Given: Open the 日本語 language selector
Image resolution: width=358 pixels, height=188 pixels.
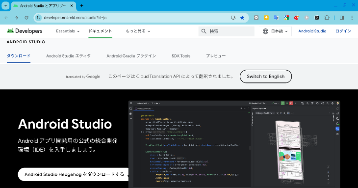Looking at the screenshot, I should [x=275, y=31].
